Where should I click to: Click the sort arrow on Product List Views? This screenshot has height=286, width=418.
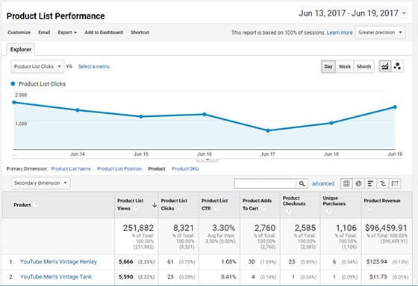point(155,205)
